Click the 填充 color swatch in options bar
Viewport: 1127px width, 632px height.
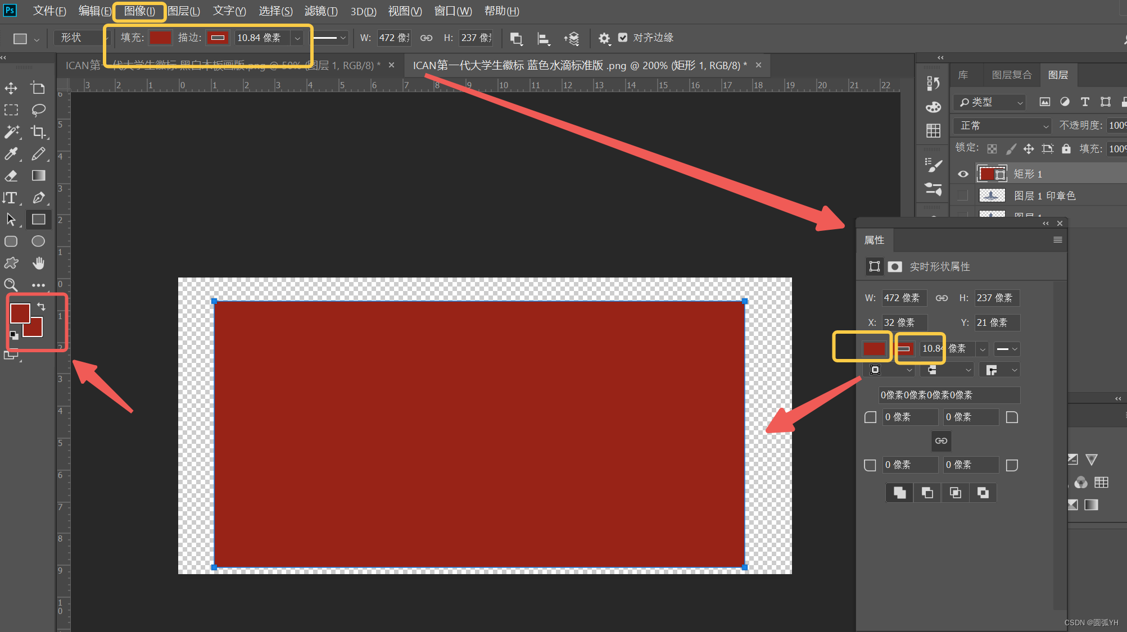(x=160, y=38)
